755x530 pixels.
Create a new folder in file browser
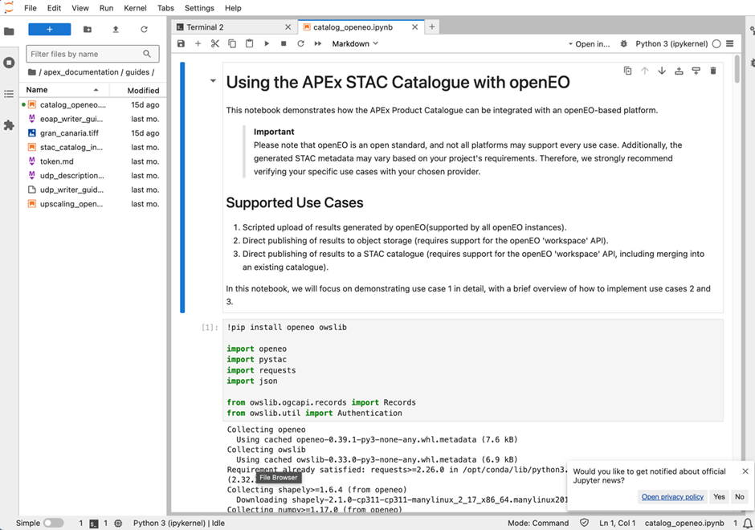(88, 30)
